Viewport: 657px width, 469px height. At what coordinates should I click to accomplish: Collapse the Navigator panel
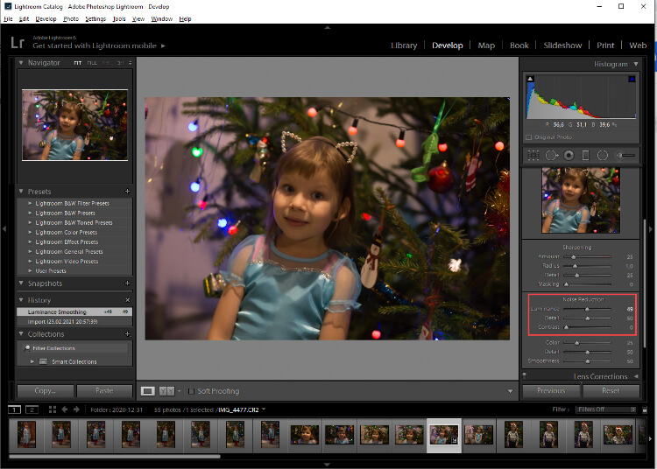pyautogui.click(x=21, y=62)
